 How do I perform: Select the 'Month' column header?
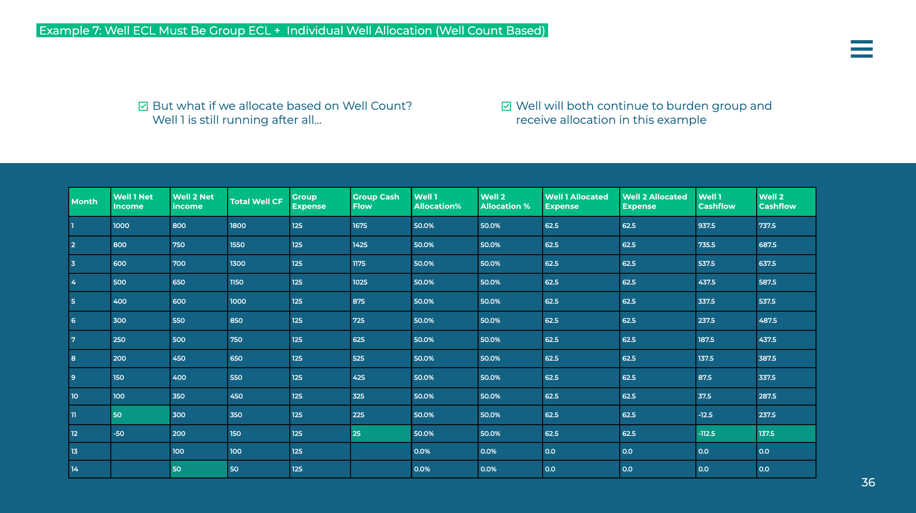89,202
